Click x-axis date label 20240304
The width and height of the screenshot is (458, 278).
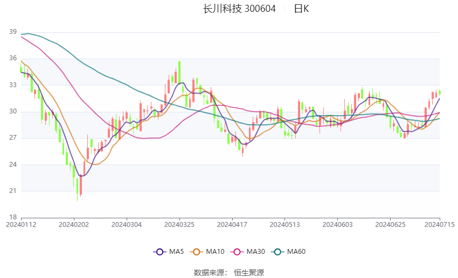pos(127,225)
